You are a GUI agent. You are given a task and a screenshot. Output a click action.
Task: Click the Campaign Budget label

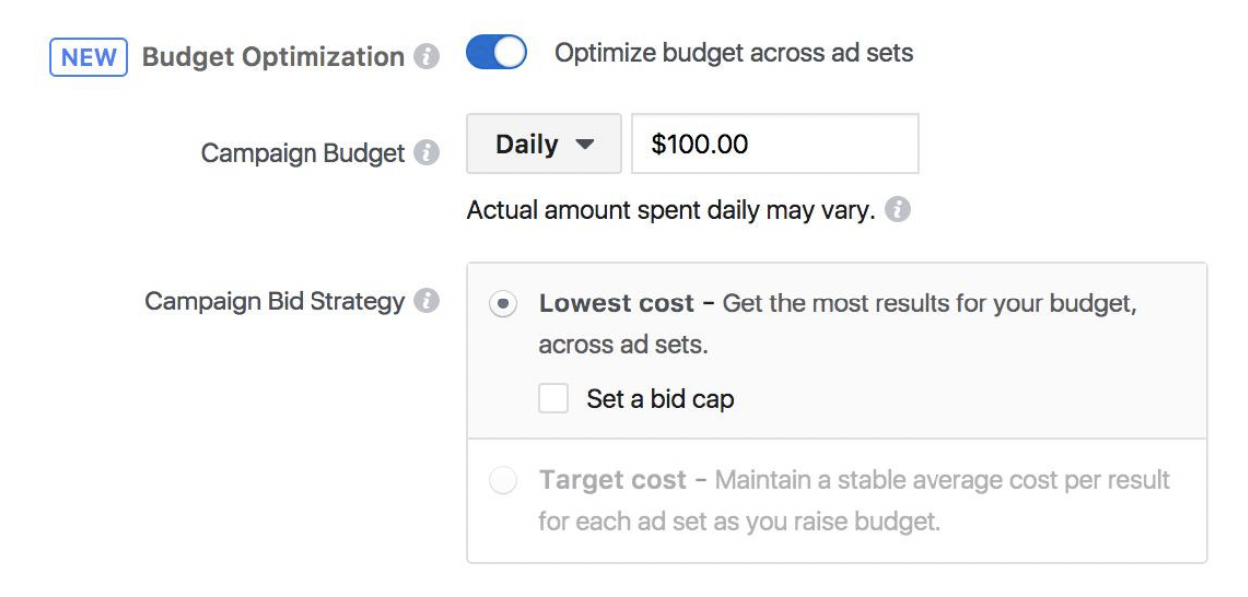click(303, 153)
